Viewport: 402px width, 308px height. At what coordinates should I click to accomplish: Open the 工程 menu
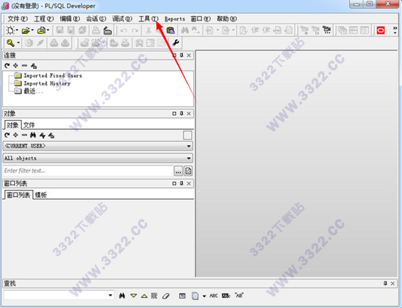44,19
